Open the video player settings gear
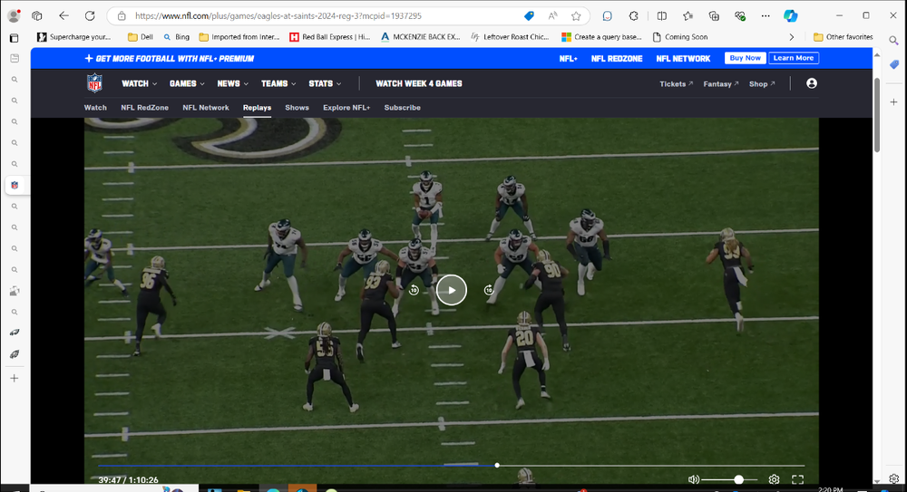The width and height of the screenshot is (907, 492). [x=774, y=479]
